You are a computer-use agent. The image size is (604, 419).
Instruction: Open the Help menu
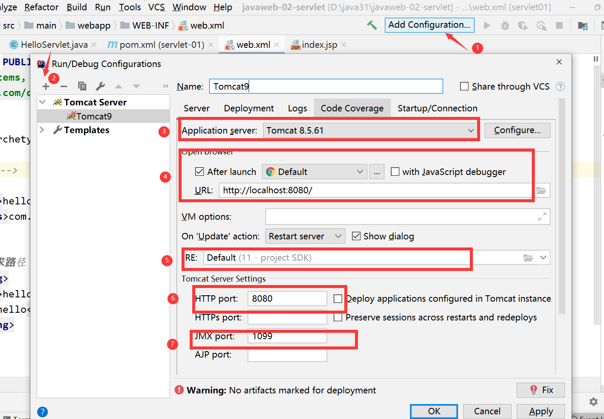(223, 7)
